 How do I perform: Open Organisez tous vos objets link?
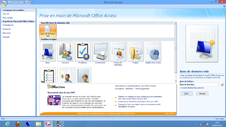139,105
